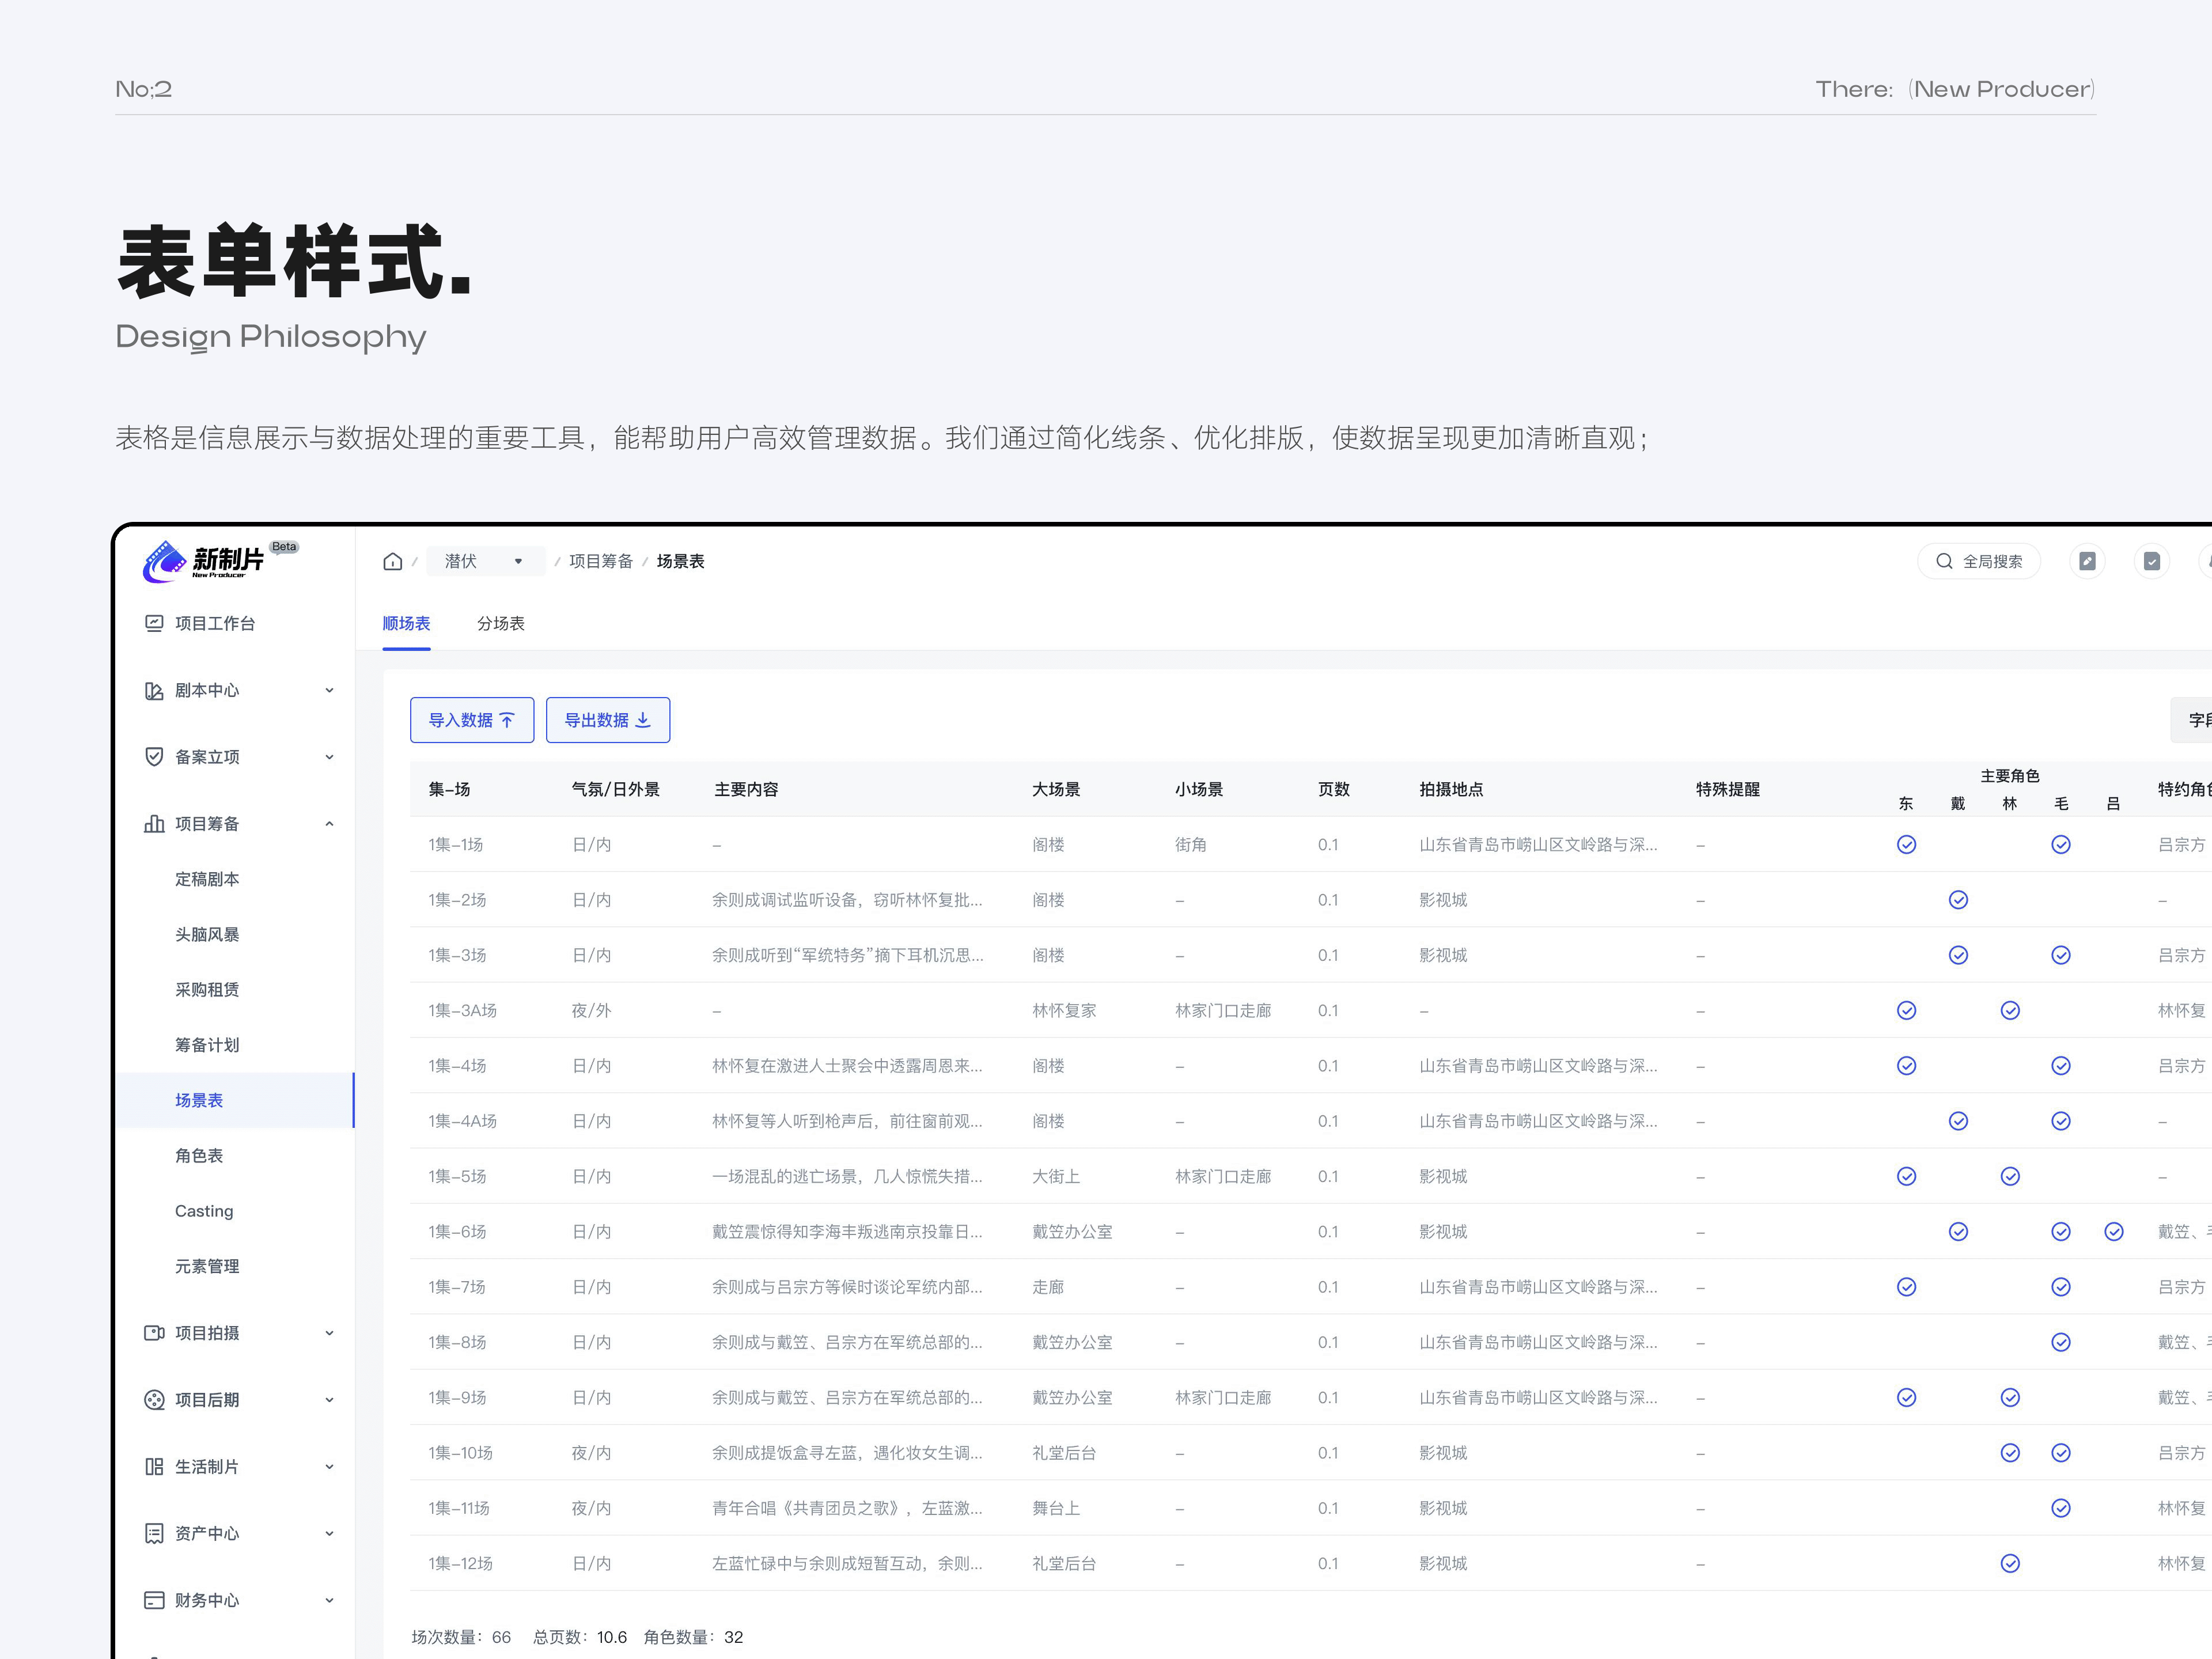The image size is (2212, 1659).
Task: Open 筹备计划 in sidebar
Action: pos(206,1045)
